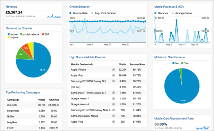
Task: Select the Bounce Rate legend dot
Action: [70, 13]
